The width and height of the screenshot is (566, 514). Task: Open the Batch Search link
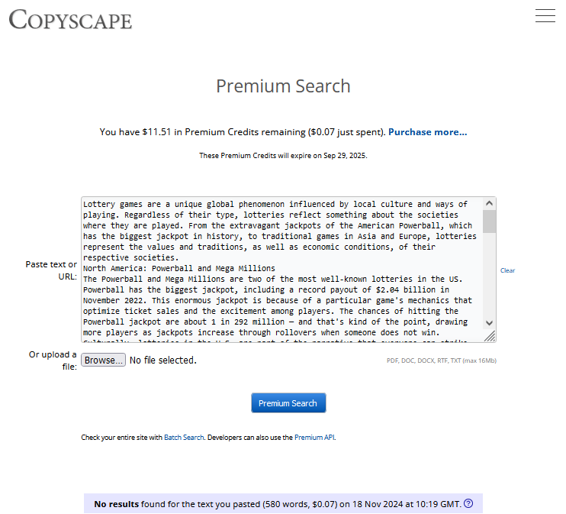tap(184, 438)
